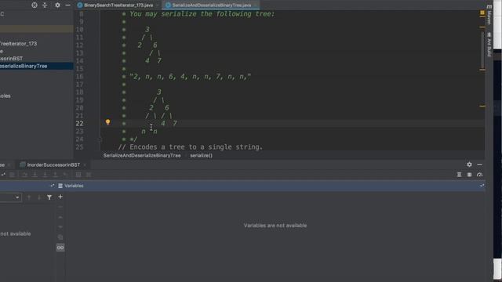Click the Variables panel header label
This screenshot has width=502, height=282.
tap(74, 186)
